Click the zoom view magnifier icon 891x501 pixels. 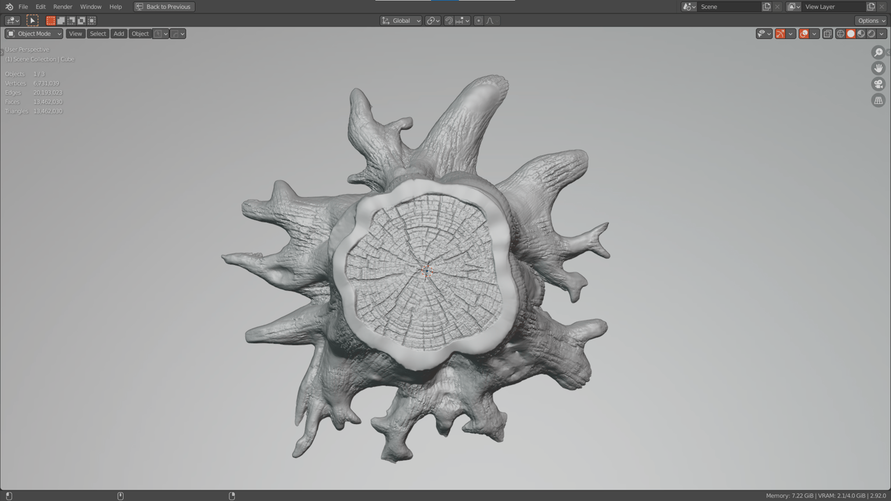pos(878,52)
